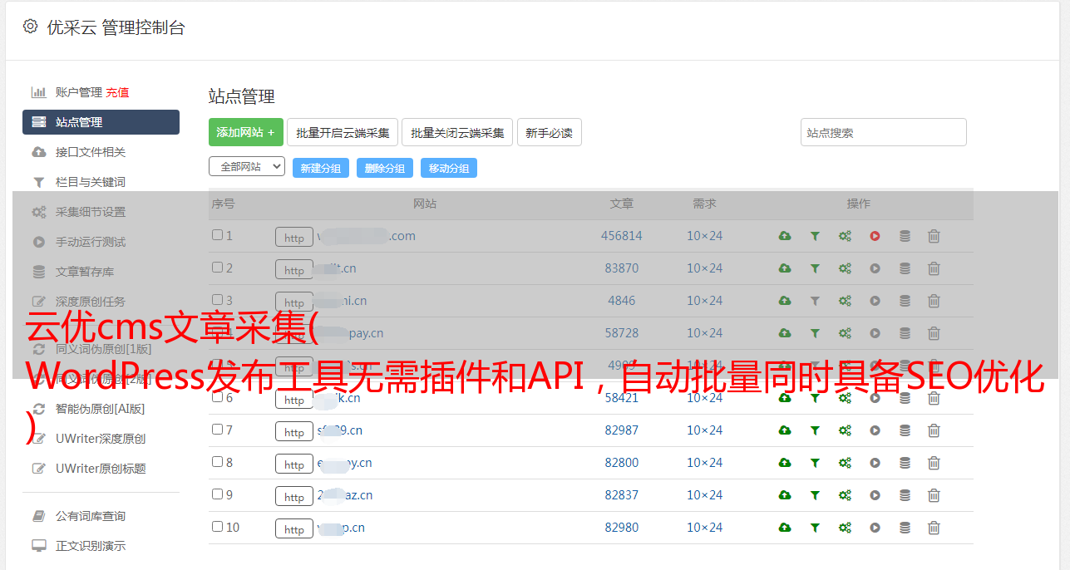Click the cloud upload icon in row 7
Viewport: 1070px width, 570px height.
[x=785, y=430]
